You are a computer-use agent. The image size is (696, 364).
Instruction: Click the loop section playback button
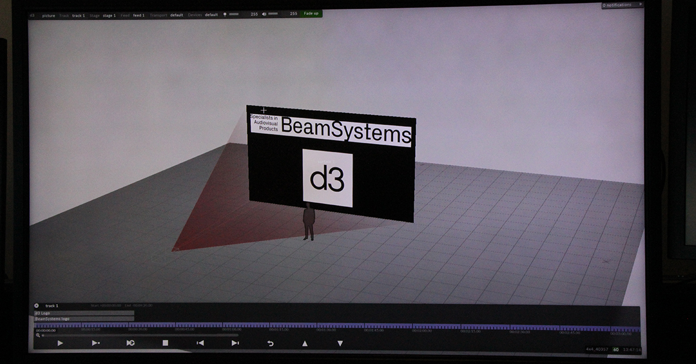coord(130,343)
